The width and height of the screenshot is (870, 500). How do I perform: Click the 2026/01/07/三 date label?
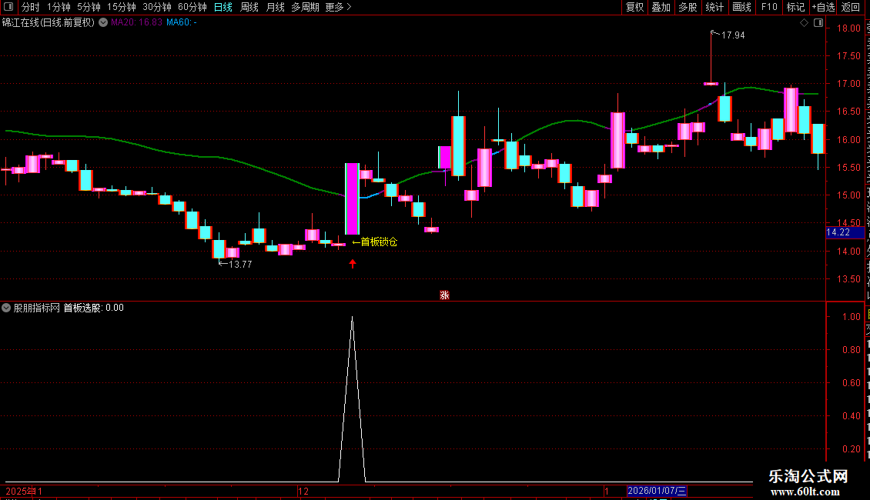[657, 491]
